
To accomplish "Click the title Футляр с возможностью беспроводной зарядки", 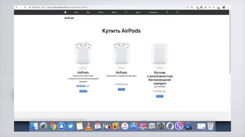I will pos(160,78).
